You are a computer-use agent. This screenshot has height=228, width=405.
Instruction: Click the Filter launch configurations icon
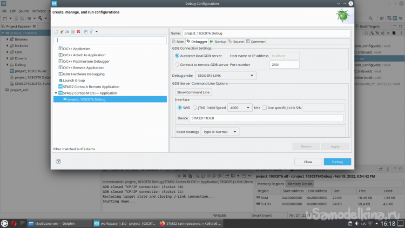91,32
